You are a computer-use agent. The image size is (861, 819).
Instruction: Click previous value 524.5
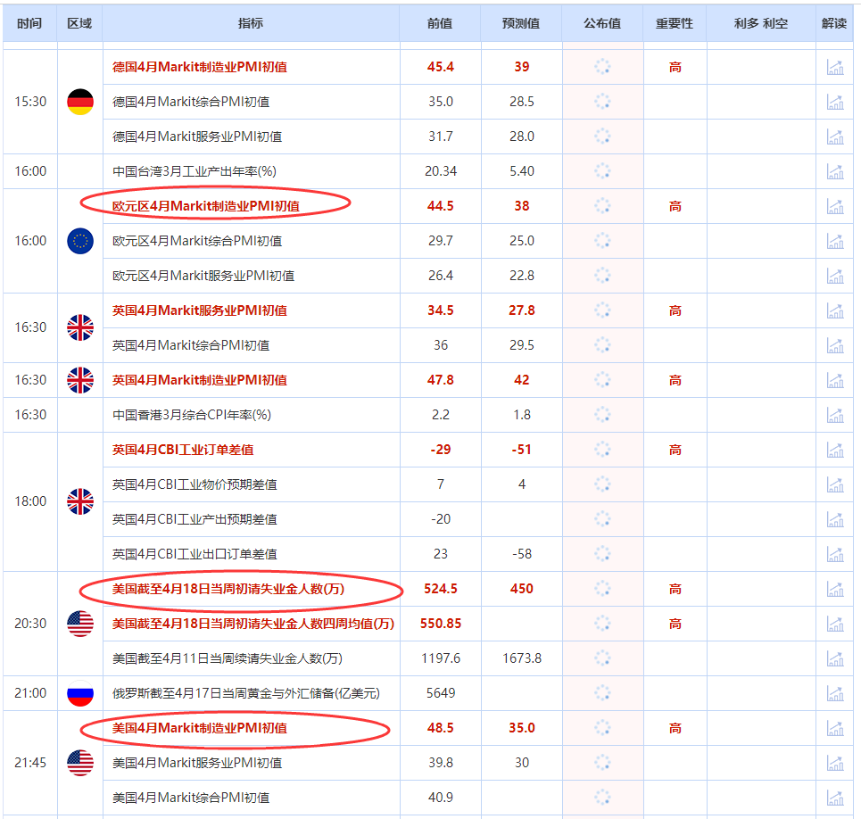(441, 589)
